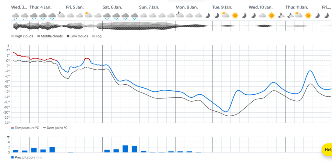Click the fair night icon on Wed. 10 Jan.
Image resolution: width=332 pixels, height=161 pixels.
(x=281, y=16)
